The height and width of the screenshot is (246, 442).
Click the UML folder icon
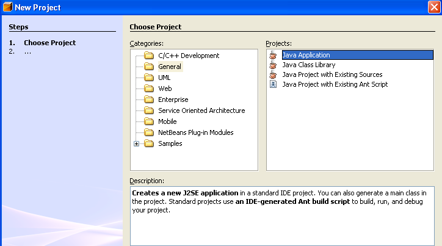tap(149, 78)
